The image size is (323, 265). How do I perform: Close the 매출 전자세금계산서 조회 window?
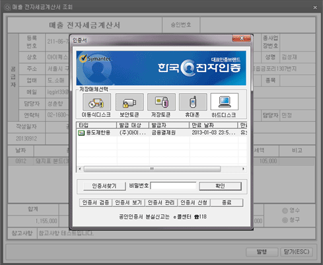315,7
